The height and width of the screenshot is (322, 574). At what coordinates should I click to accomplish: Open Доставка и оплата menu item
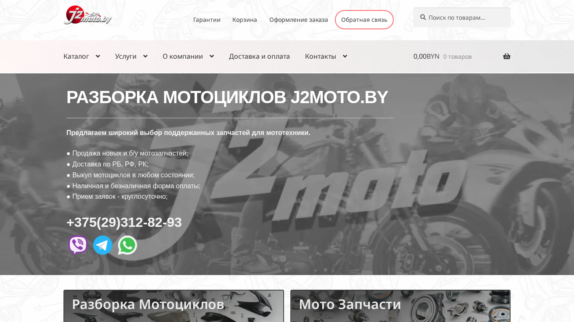click(259, 56)
